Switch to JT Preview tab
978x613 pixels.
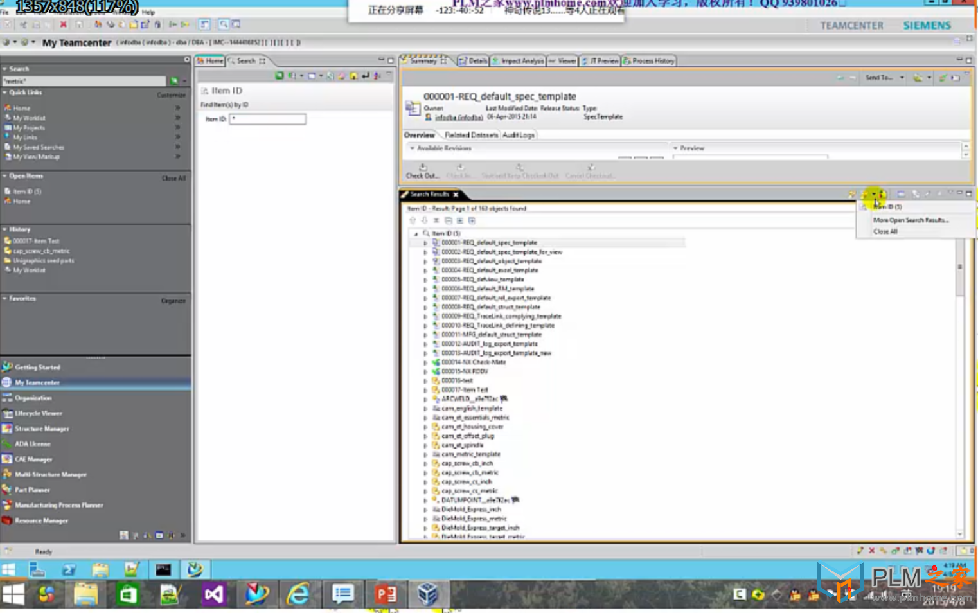pos(600,61)
